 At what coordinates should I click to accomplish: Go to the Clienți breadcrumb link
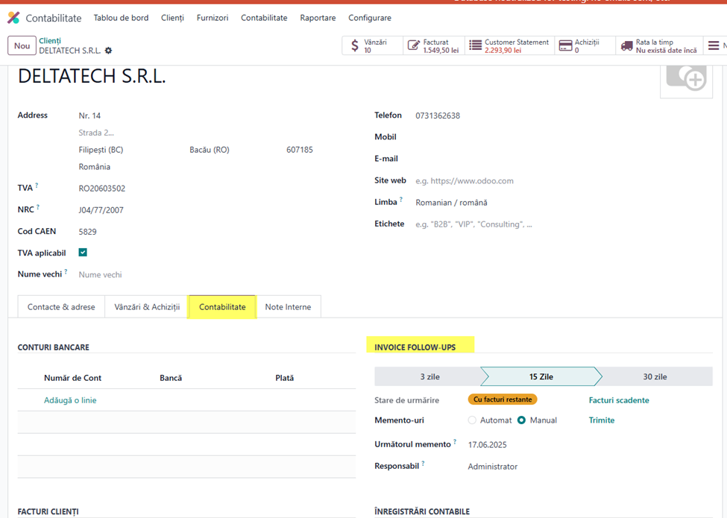pos(50,41)
